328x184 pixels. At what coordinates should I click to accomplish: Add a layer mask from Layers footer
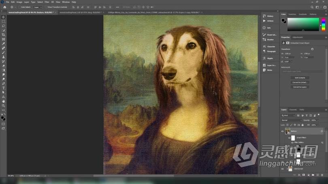tap(304, 175)
